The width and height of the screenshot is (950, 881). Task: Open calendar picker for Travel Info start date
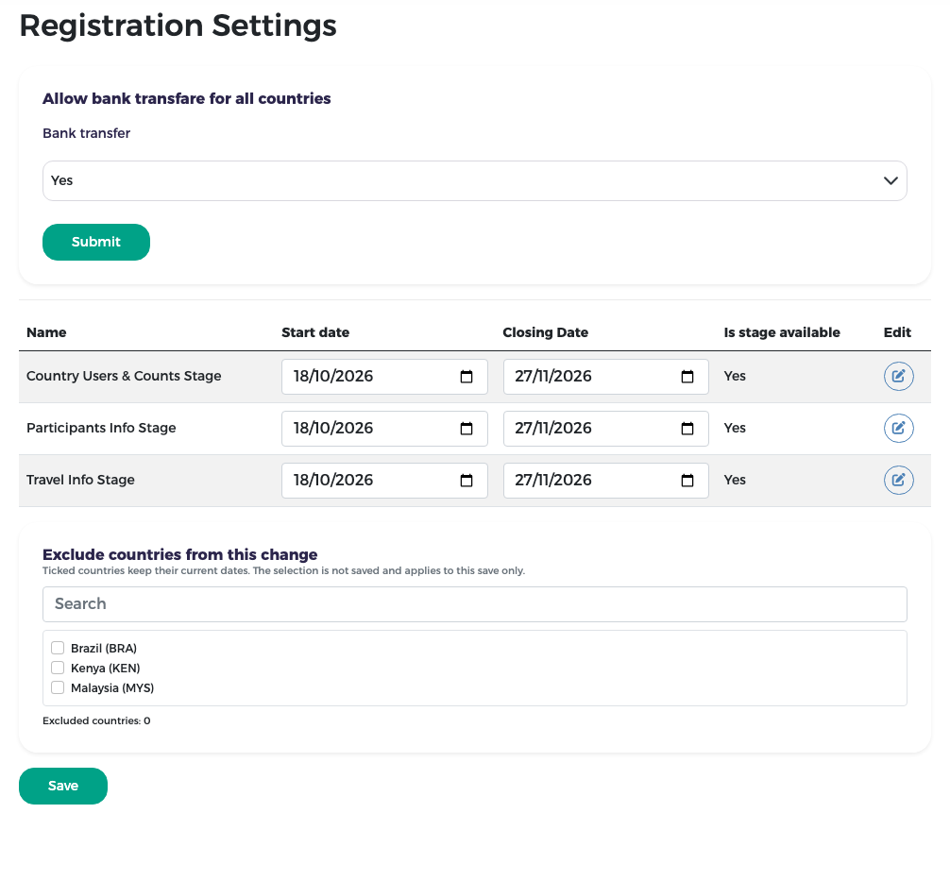(466, 481)
